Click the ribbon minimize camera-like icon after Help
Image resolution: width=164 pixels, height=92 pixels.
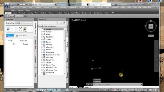coord(113,13)
